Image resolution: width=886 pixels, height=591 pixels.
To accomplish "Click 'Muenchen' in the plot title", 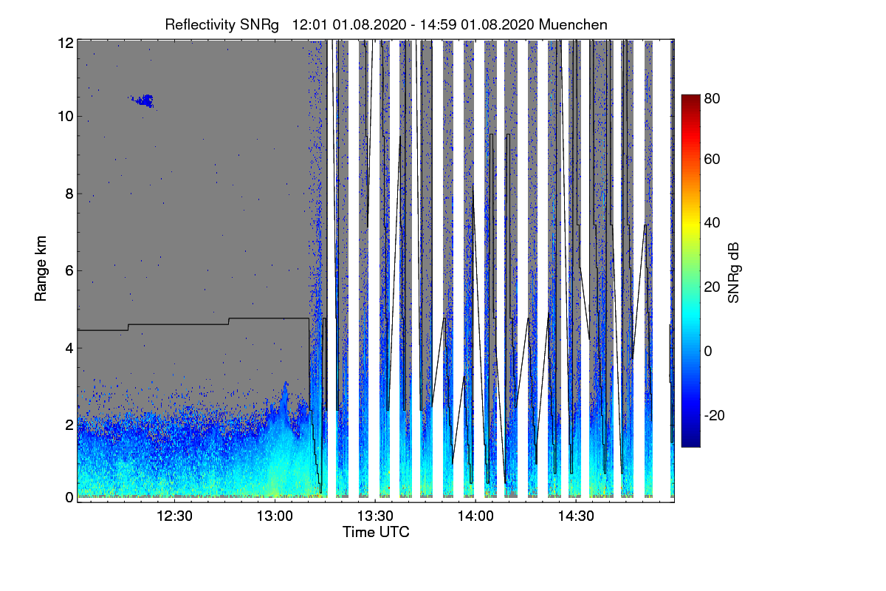I will point(573,24).
